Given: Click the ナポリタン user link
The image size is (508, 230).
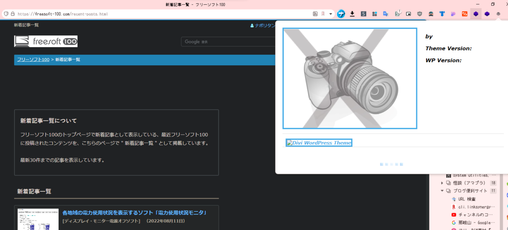Looking at the screenshot, I should (263, 25).
